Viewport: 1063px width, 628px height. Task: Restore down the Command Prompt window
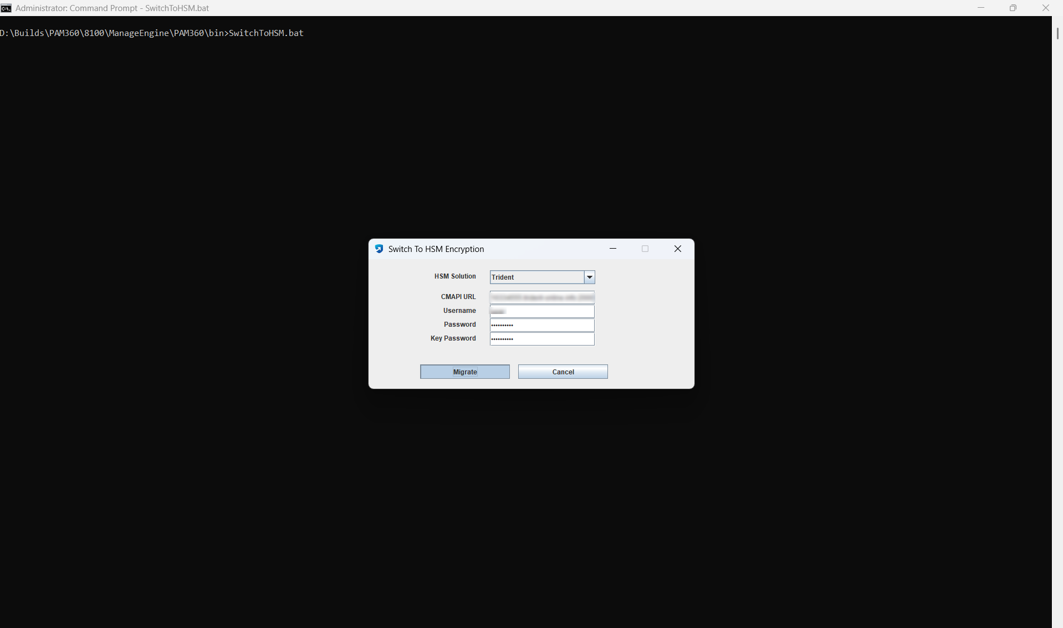pyautogui.click(x=1013, y=8)
